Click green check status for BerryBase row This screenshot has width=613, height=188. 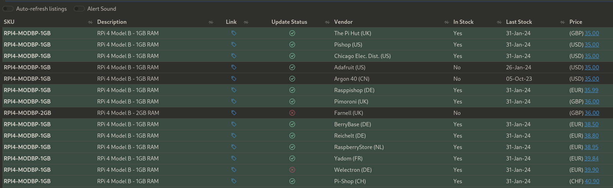point(292,124)
